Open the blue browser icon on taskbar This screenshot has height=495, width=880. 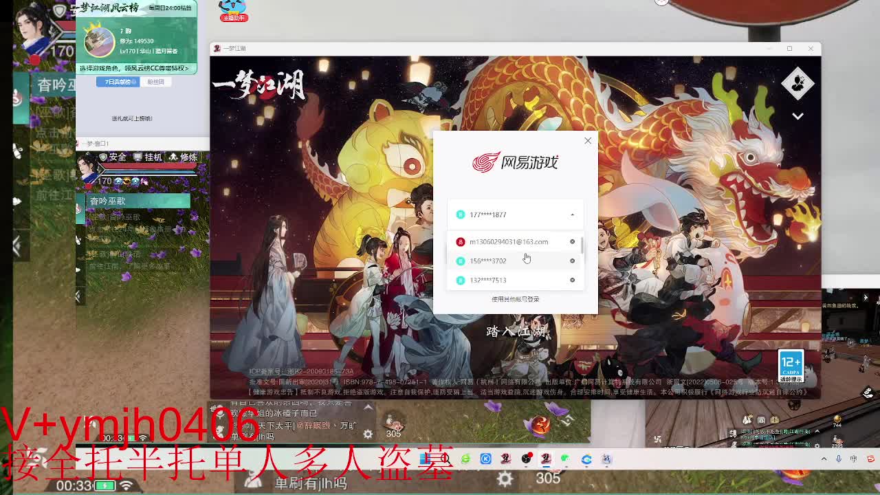pos(586,459)
